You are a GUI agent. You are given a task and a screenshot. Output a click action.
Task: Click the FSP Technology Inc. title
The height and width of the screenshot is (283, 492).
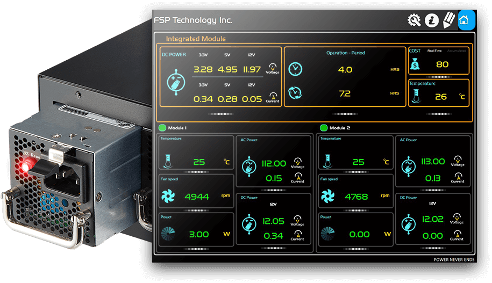coord(193,20)
